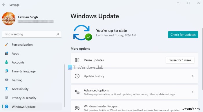Select Windows Update in sidebar
This screenshot has height=112, width=203.
coord(32,107)
